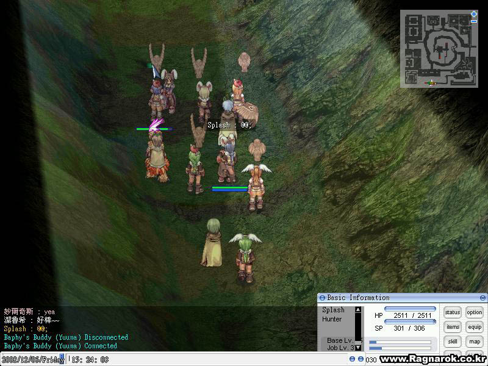Click the round icon beside the Basic Information title
Image resolution: width=488 pixels, height=366 pixels.
[323, 298]
